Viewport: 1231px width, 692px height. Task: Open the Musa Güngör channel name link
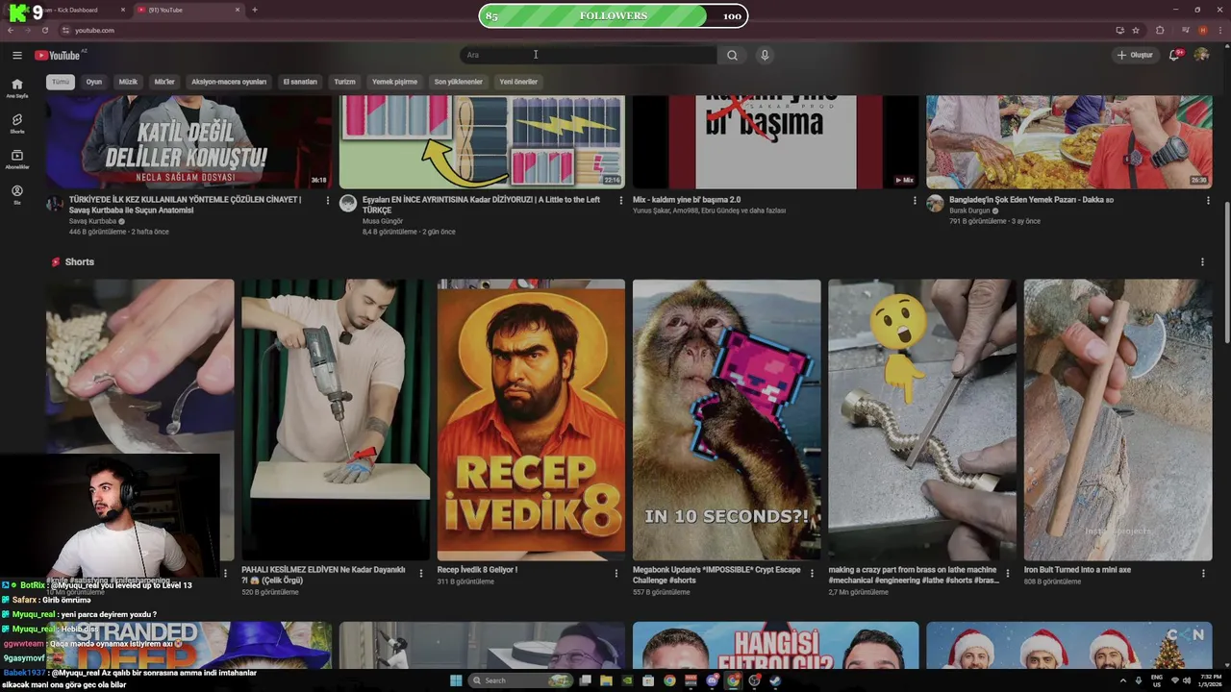383,221
